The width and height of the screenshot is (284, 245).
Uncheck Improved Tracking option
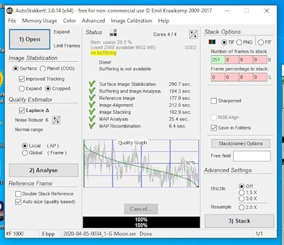tap(21, 79)
